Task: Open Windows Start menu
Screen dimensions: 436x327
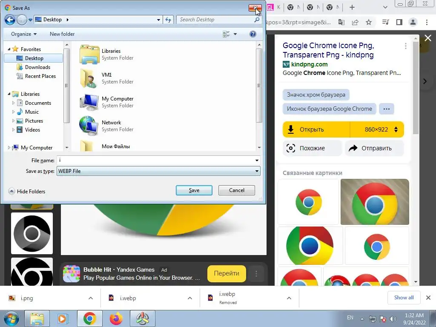Action: (11, 318)
